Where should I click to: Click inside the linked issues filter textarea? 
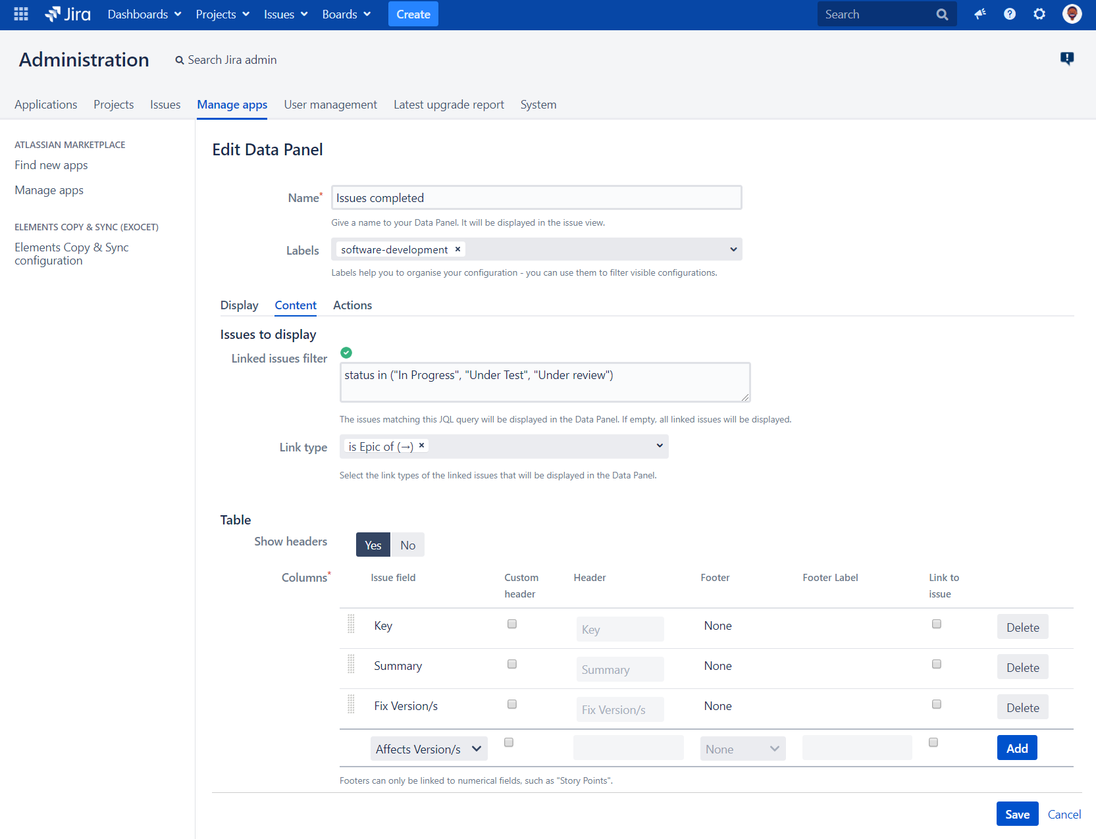point(544,382)
